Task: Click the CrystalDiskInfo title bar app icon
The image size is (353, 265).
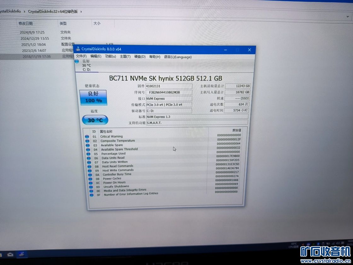Action: pos(78,49)
